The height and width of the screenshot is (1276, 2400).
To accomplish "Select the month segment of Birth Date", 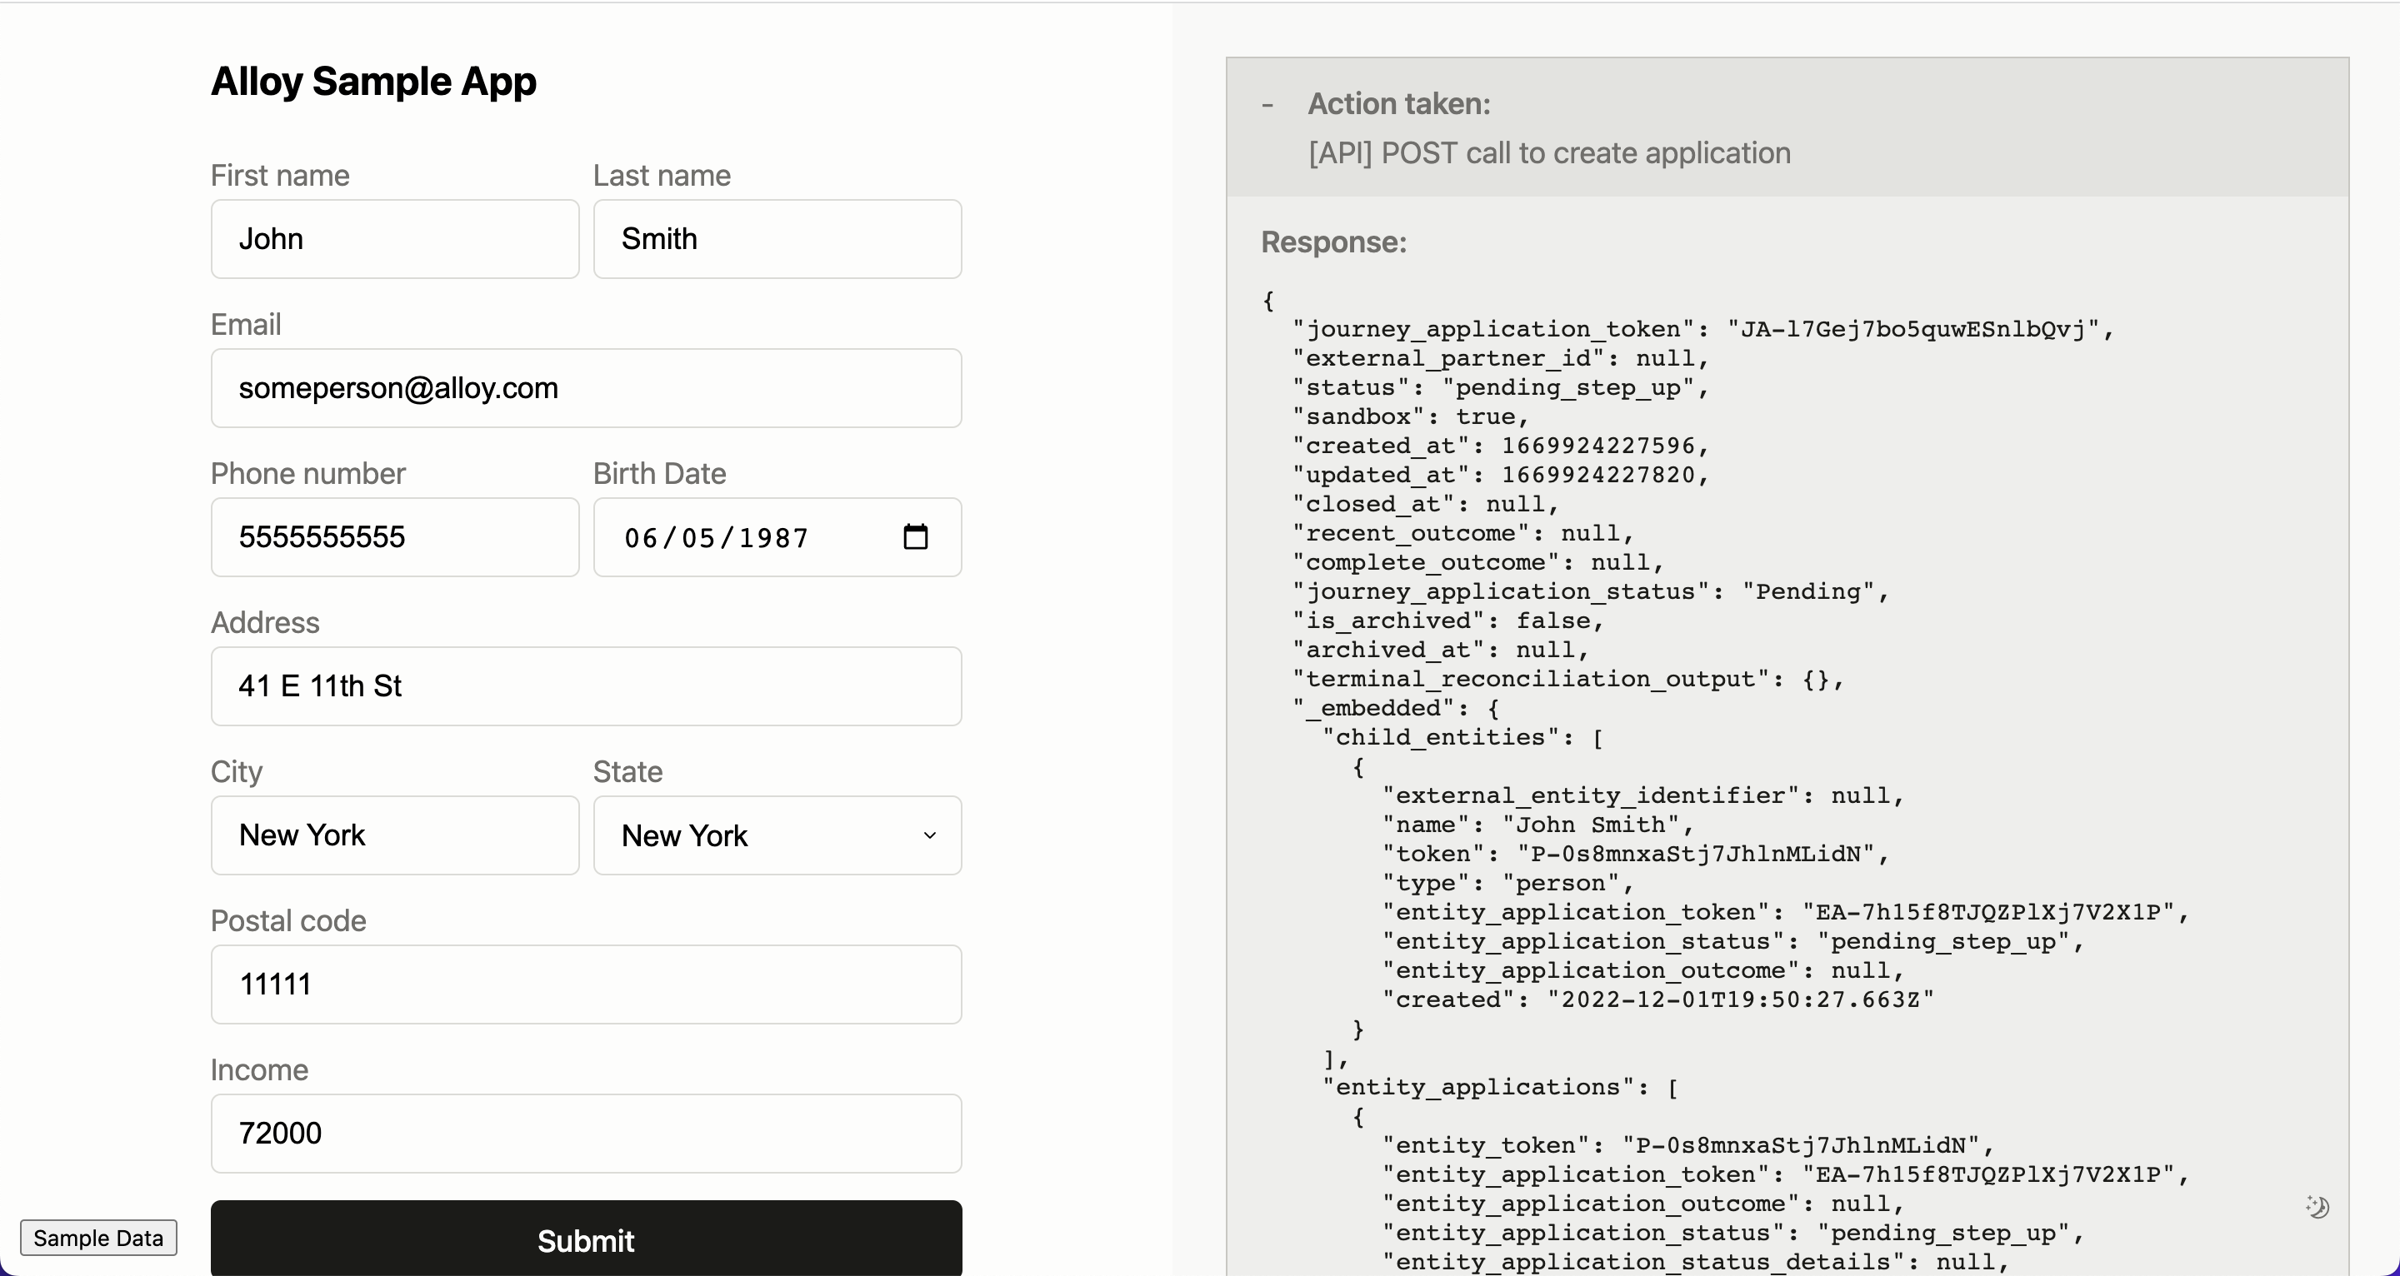I will pyautogui.click(x=641, y=538).
